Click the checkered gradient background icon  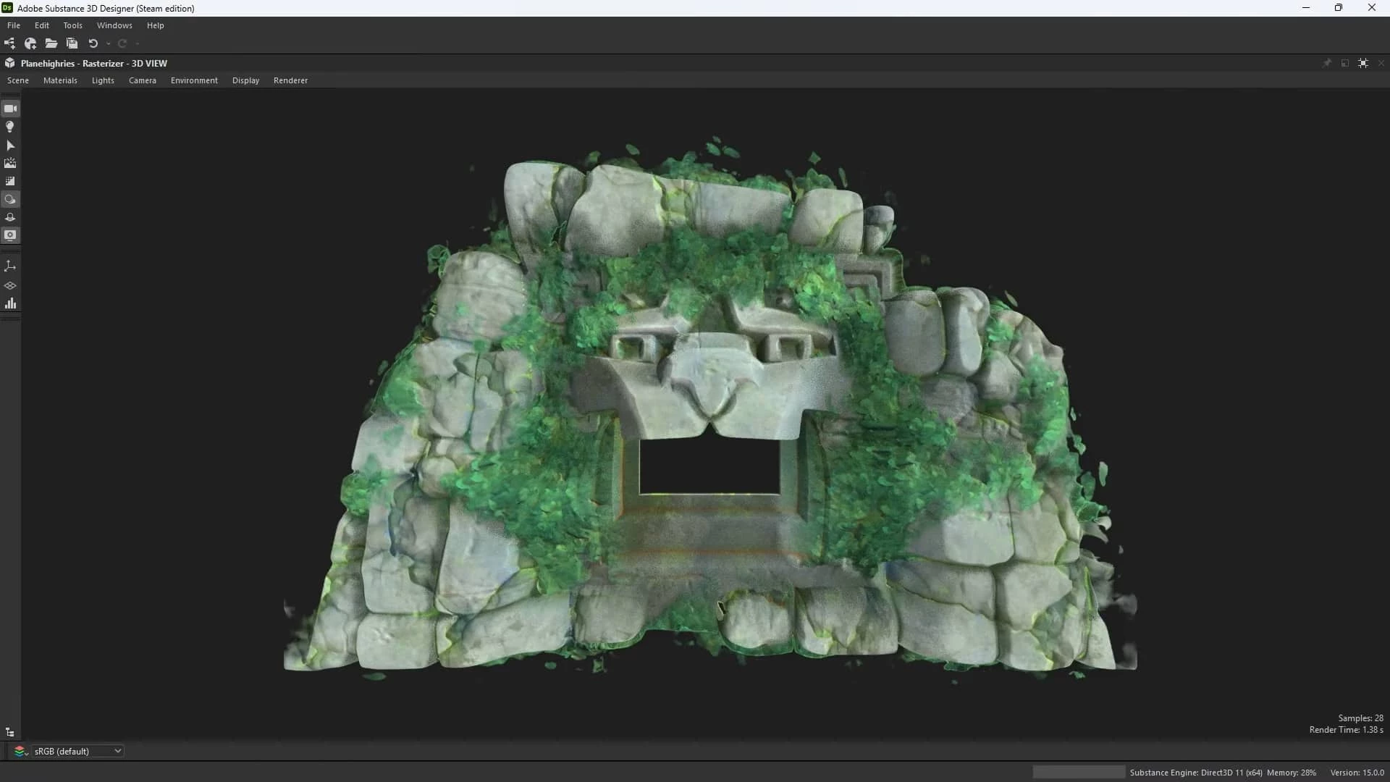[10, 182]
